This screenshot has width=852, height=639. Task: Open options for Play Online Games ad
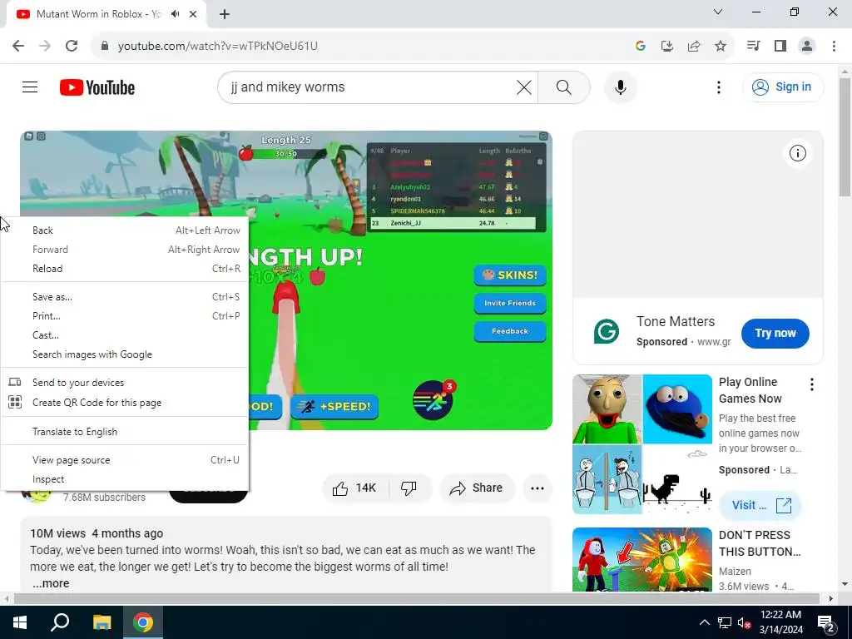point(812,384)
